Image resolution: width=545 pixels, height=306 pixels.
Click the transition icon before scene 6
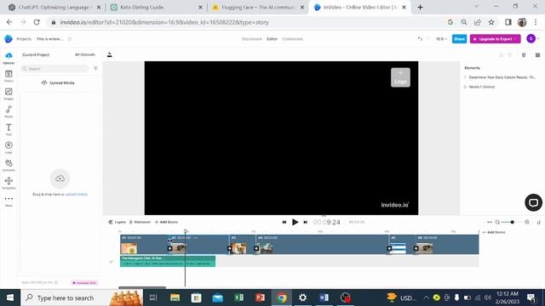coord(416,248)
